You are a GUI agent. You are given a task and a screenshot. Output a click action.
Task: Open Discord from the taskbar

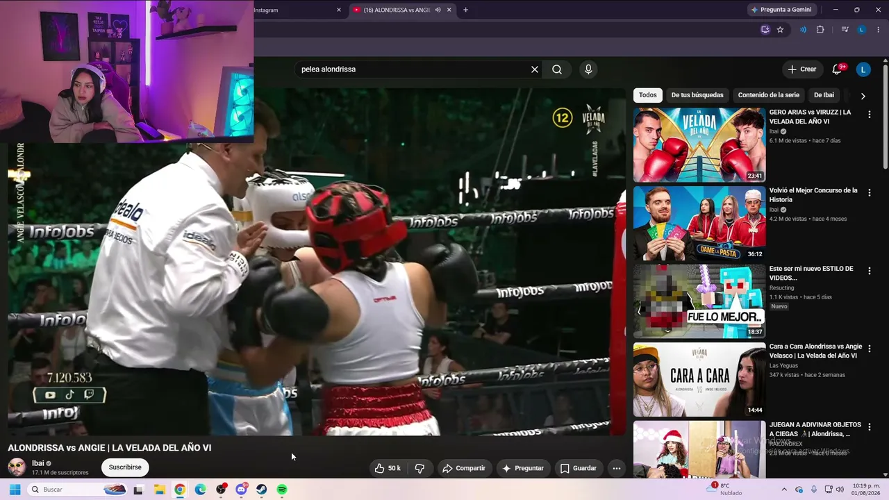click(241, 490)
